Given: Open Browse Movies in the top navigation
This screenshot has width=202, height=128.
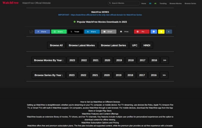Looking at the screenshot, I should 176,3.
